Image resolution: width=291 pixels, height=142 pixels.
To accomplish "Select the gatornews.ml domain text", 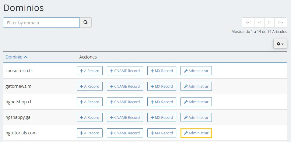I will (x=19, y=86).
